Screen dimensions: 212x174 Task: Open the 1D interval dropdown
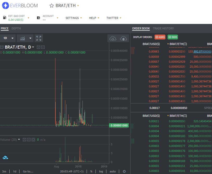8,38
